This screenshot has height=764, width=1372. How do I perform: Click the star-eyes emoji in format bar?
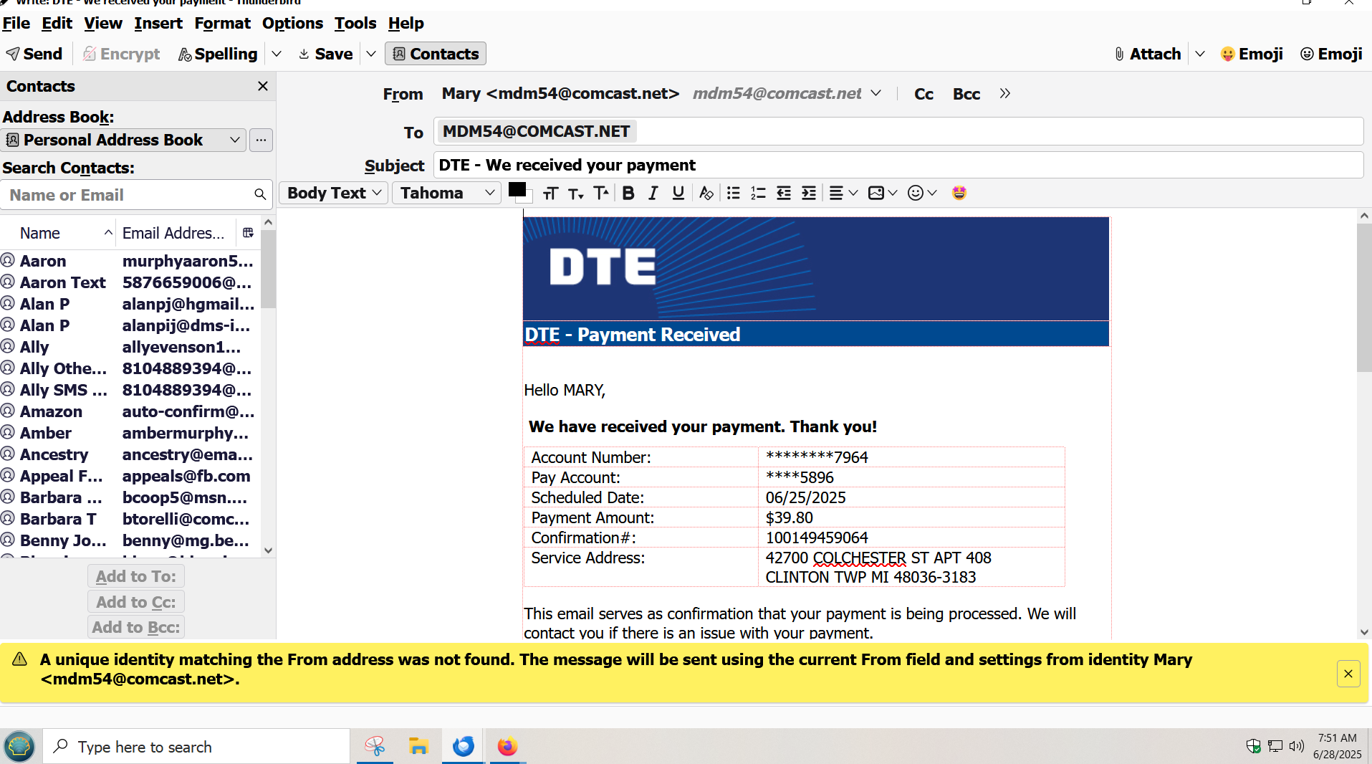pos(959,193)
